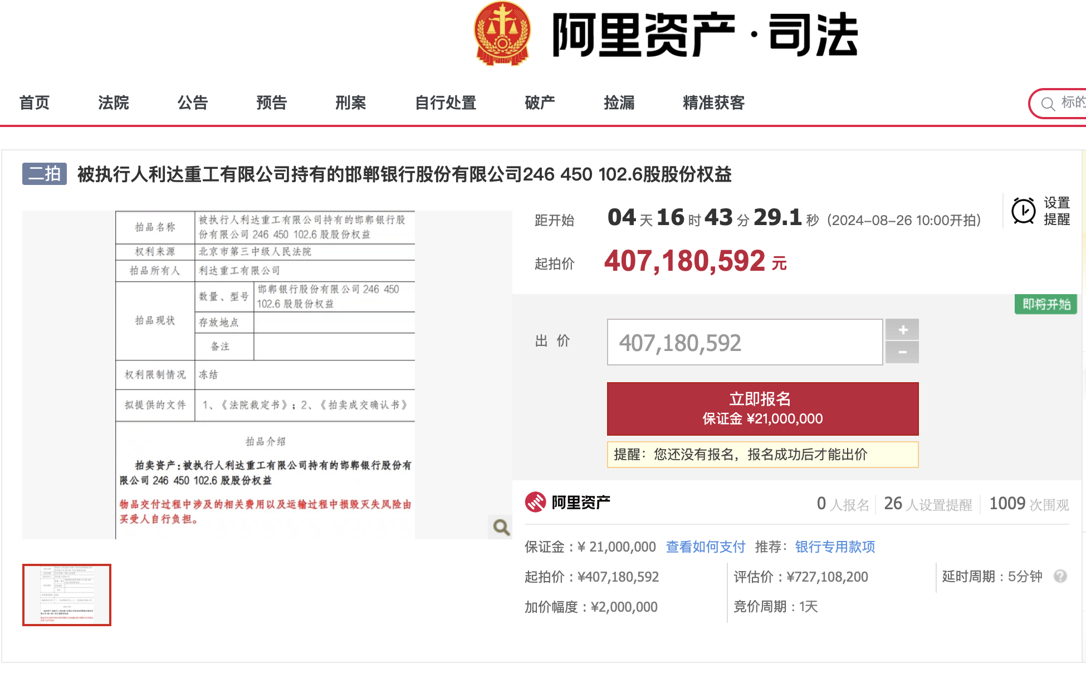Click the 延时周期 5分钟 text
The width and height of the screenshot is (1086, 673).
pyautogui.click(x=992, y=576)
